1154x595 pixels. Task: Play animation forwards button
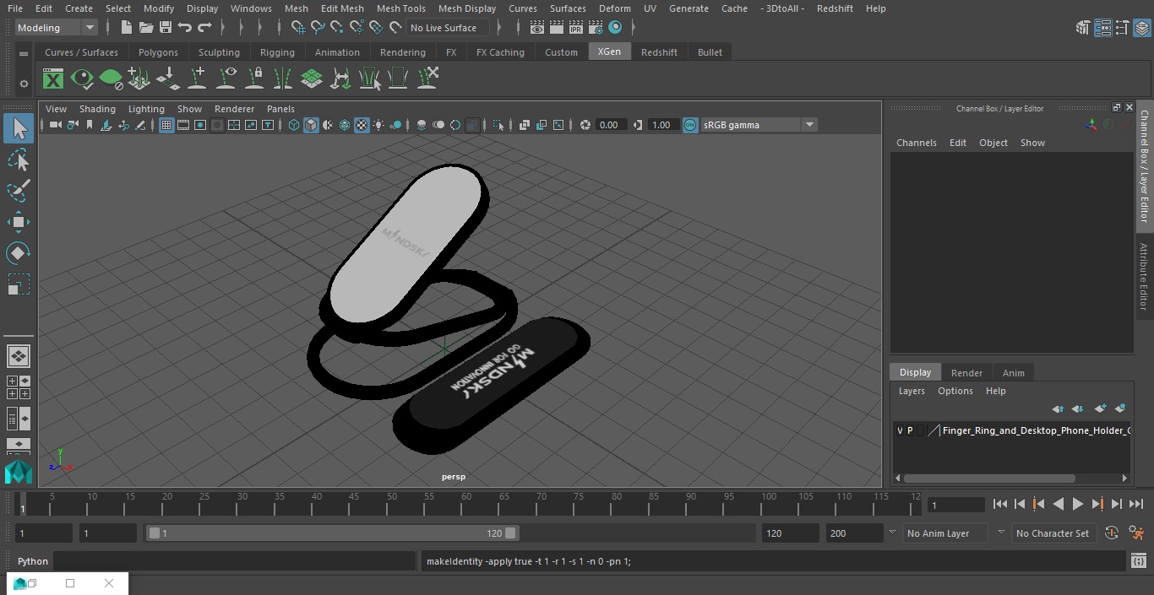click(1078, 504)
